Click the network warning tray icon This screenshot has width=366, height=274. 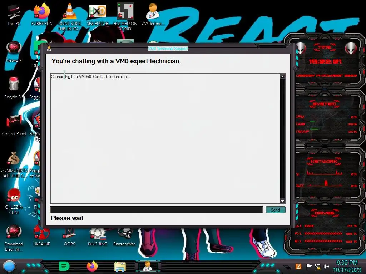318,266
